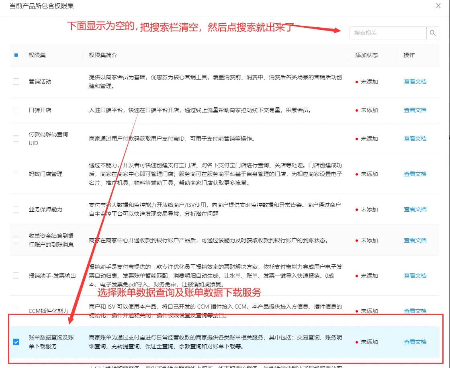The height and width of the screenshot is (368, 450).
Task: Click the search magnifier icon
Action: 433,33
